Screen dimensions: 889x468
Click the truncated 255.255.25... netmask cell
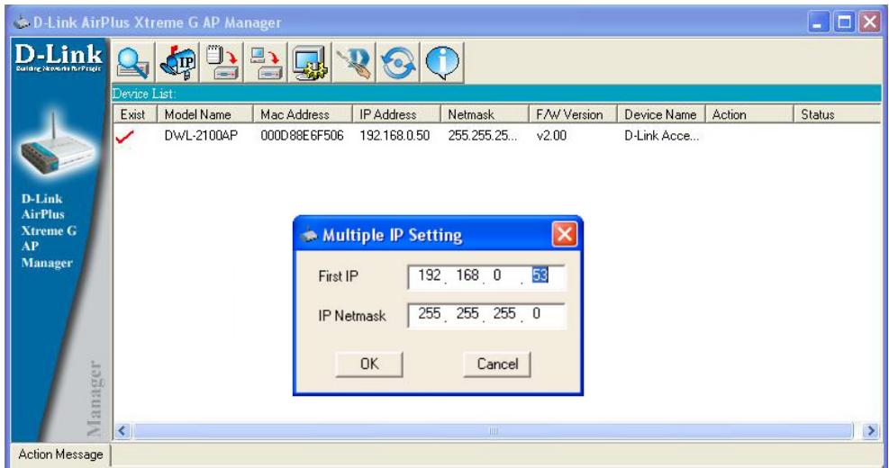(482, 136)
